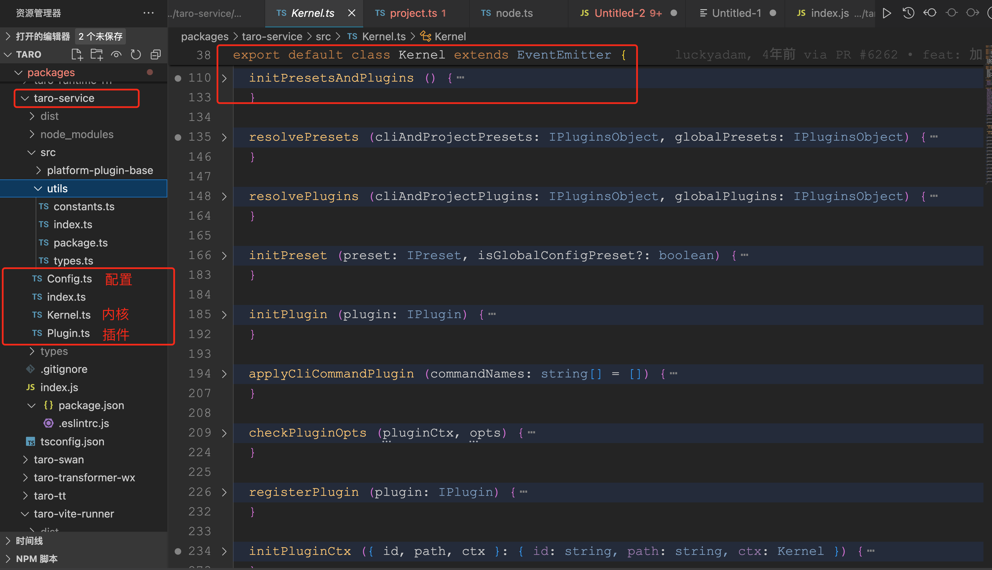
Task: Unfold registerPlugin at line 226
Action: coord(224,492)
